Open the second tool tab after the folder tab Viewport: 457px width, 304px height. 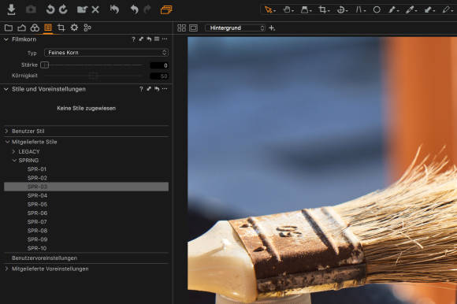21,28
